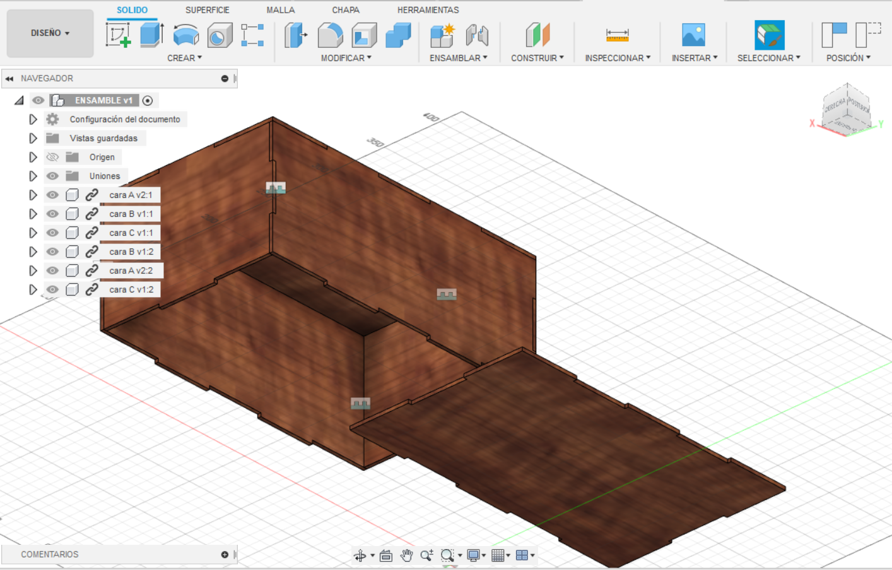Expand Configuración del documento node
The width and height of the screenshot is (892, 570).
tap(33, 119)
